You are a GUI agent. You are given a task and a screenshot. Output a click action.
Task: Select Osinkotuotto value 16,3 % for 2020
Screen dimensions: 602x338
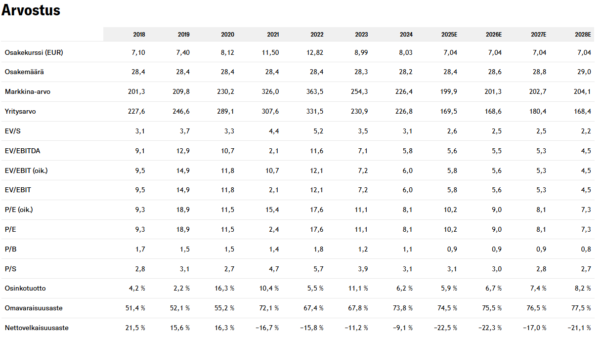(223, 288)
